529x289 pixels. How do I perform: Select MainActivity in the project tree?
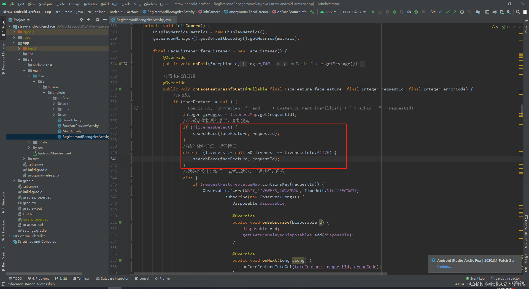click(x=72, y=131)
